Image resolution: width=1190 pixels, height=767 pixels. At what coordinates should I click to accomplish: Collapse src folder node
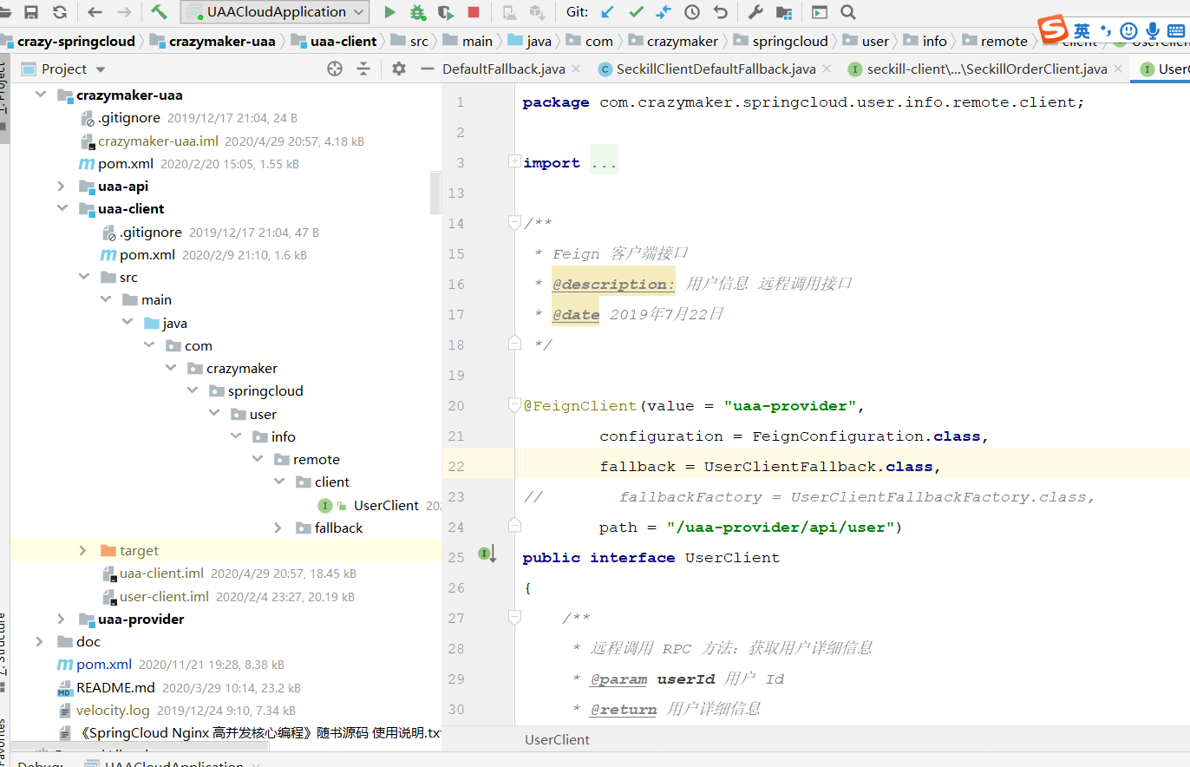pos(83,277)
